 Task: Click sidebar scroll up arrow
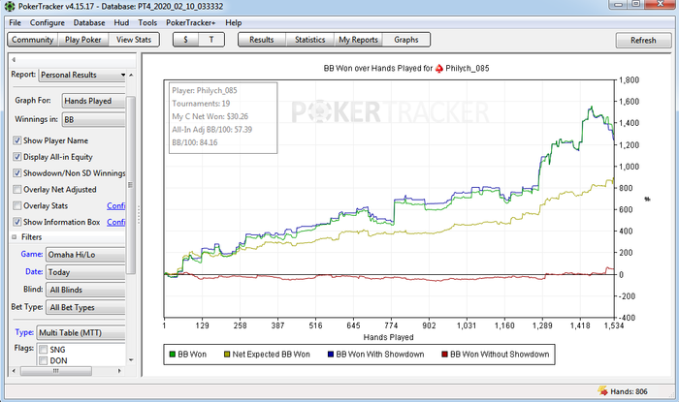point(131,75)
